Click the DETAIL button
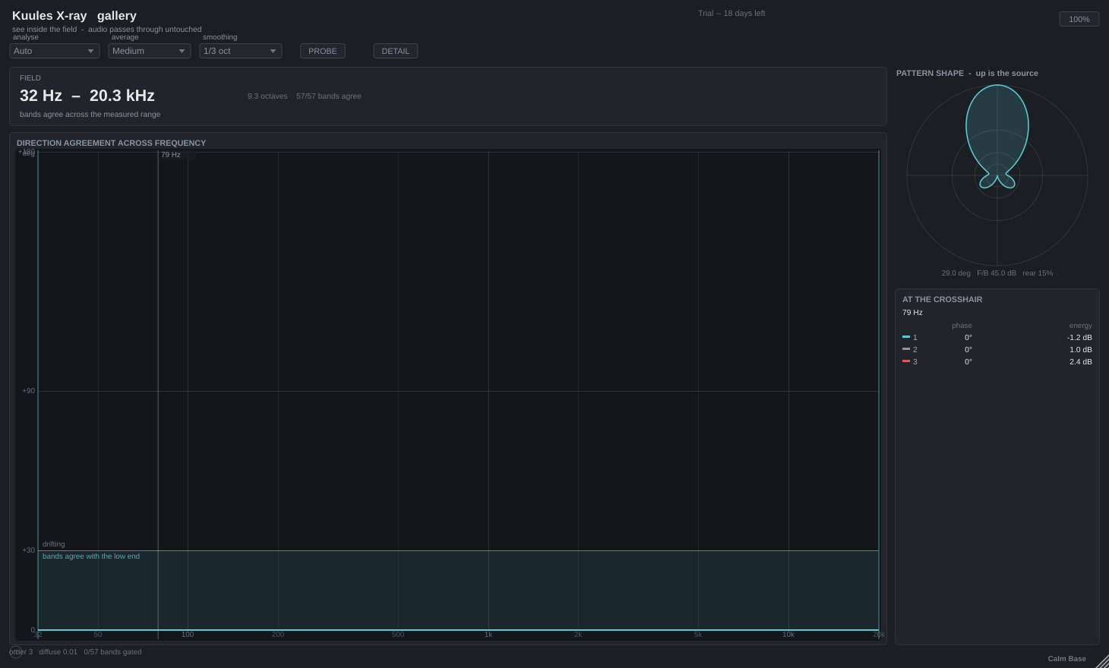 coord(396,51)
